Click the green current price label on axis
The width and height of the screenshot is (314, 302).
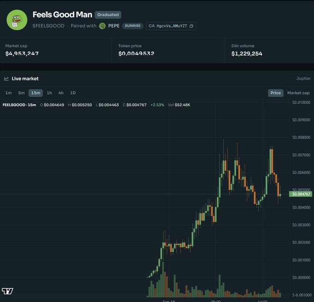301,194
